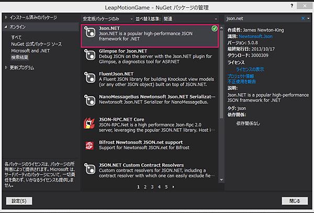Select 検索結果 in the left sidebar

click(20, 57)
